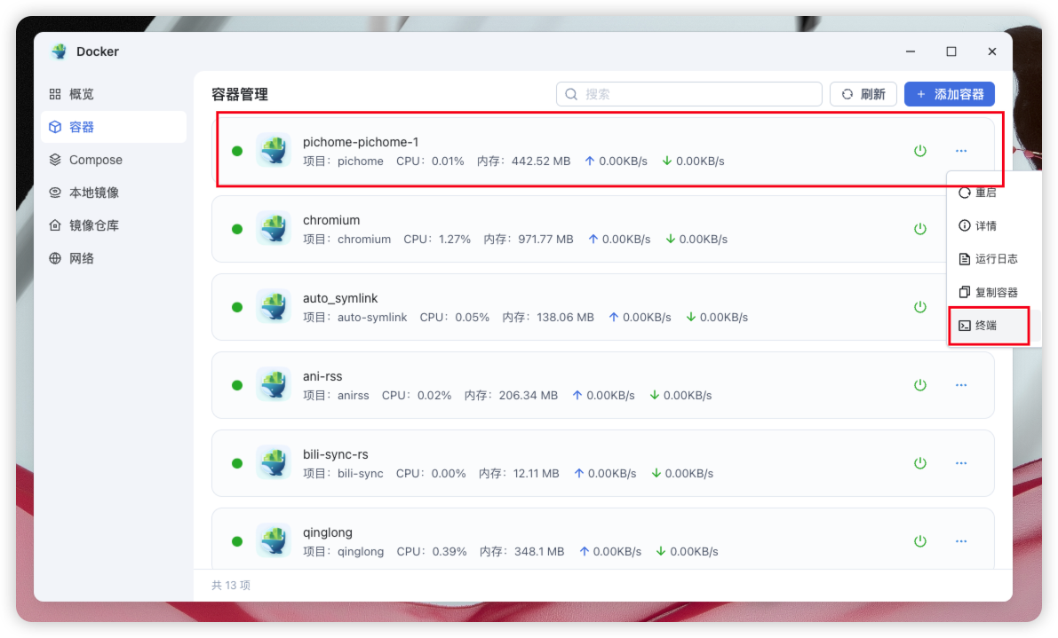The width and height of the screenshot is (1058, 638).
Task: Click the auto_symlink container icon
Action: (274, 306)
